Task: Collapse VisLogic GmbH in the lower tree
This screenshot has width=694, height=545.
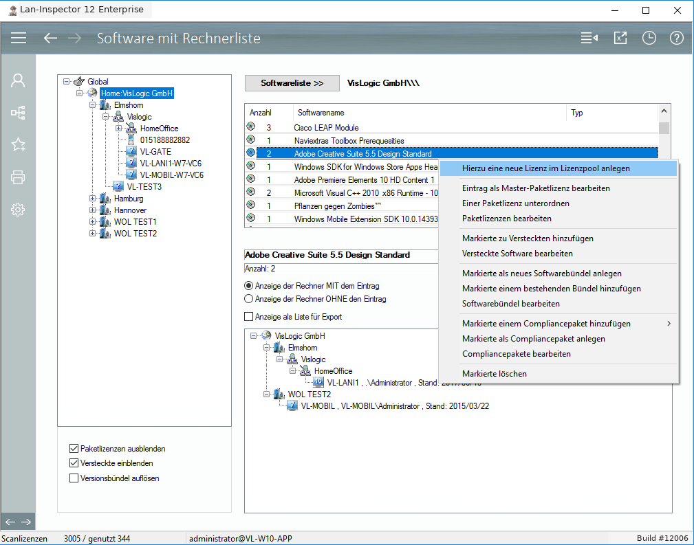Action: coord(253,336)
